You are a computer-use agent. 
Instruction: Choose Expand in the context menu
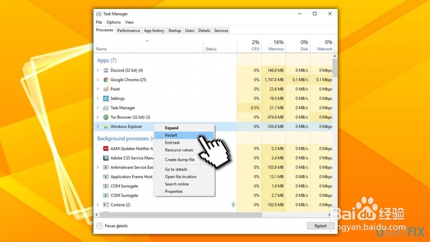pos(184,128)
